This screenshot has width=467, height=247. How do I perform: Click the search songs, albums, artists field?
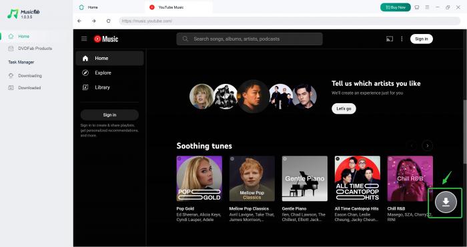[250, 39]
